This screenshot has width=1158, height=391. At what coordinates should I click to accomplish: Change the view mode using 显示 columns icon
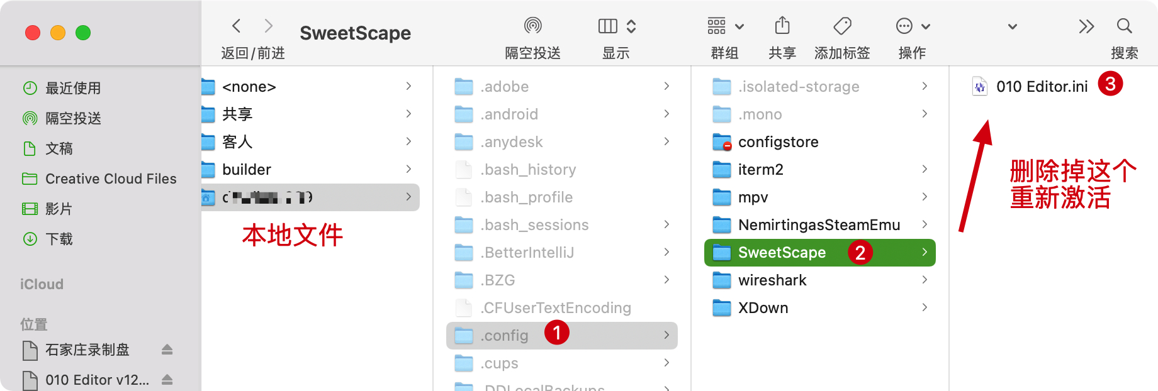click(608, 26)
